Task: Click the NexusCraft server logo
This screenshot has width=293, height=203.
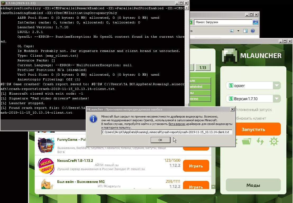Action: click(46, 166)
